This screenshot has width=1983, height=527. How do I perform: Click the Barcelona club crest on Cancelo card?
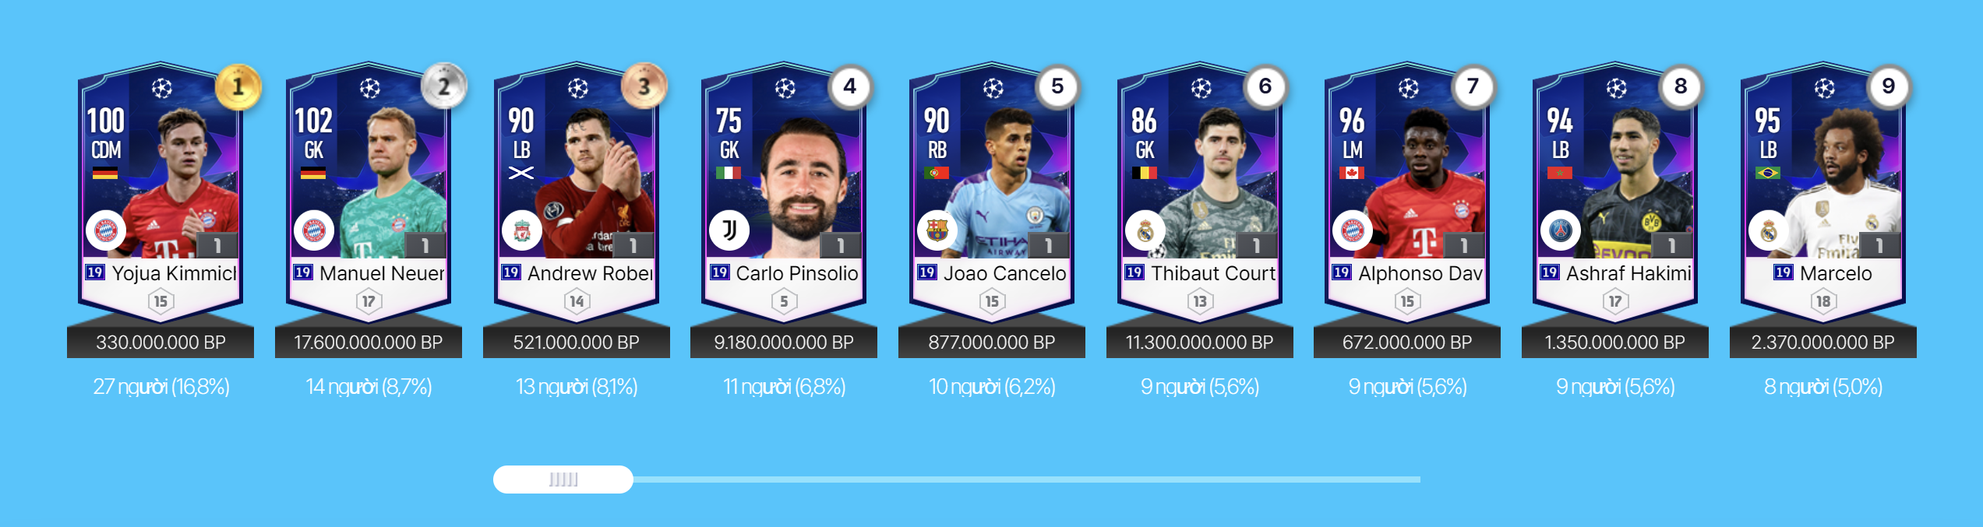click(x=937, y=230)
